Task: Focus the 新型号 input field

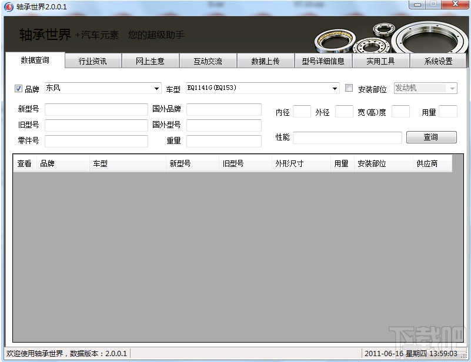Action: (x=96, y=109)
